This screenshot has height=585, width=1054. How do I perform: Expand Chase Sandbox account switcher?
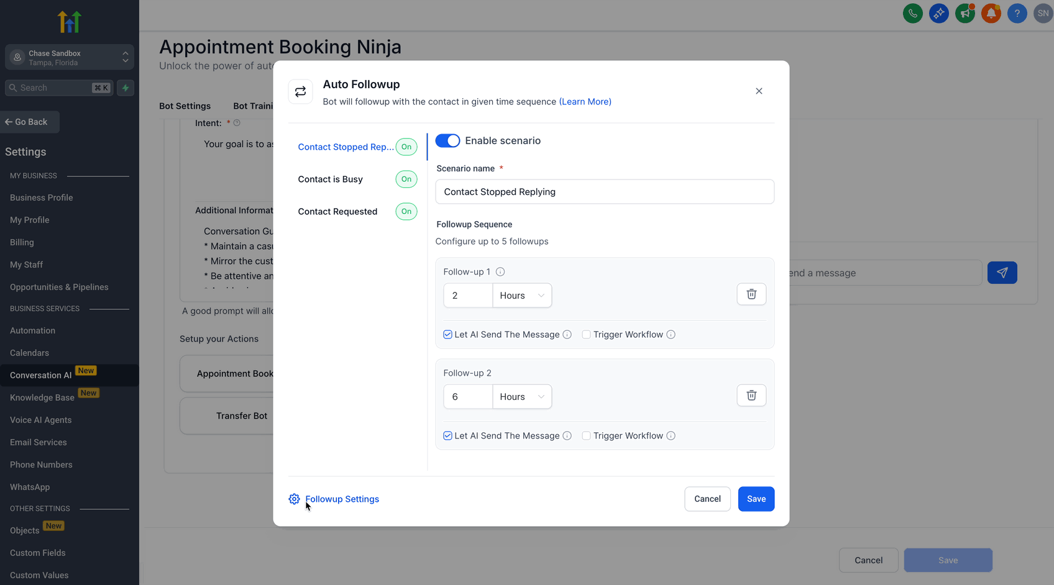coord(70,57)
